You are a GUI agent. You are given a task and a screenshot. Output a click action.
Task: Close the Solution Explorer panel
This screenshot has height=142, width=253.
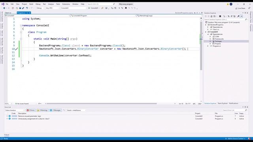click(247, 13)
